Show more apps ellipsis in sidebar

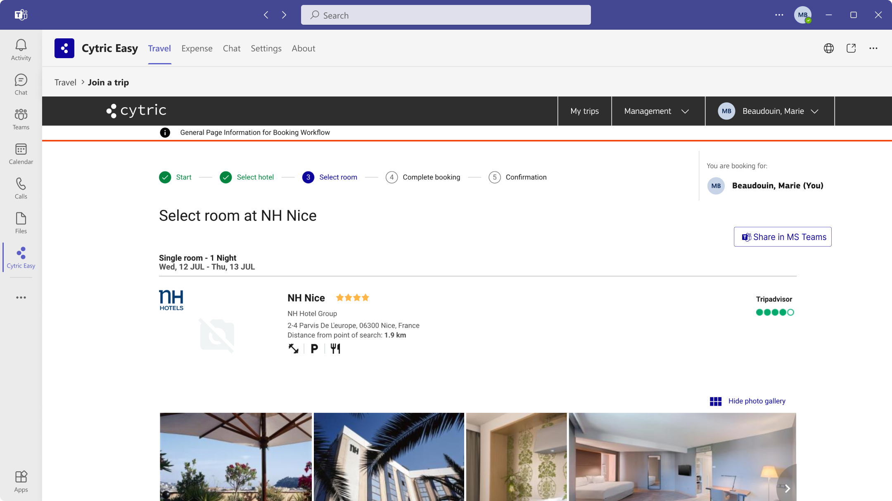(x=21, y=297)
